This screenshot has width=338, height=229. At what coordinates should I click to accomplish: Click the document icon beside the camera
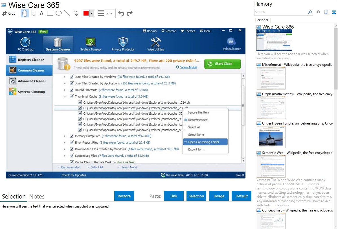pyautogui.click(x=326, y=12)
